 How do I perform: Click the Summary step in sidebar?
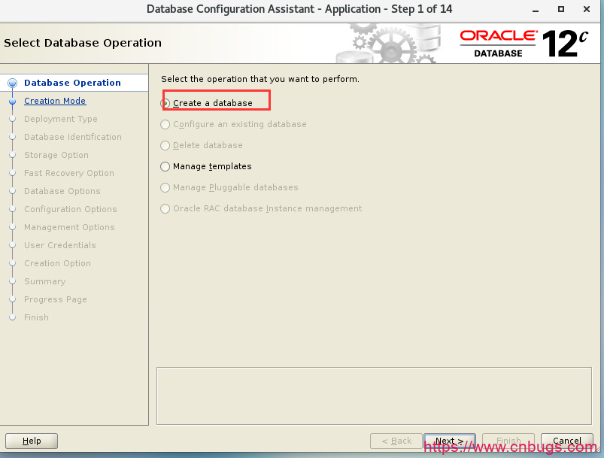[45, 281]
